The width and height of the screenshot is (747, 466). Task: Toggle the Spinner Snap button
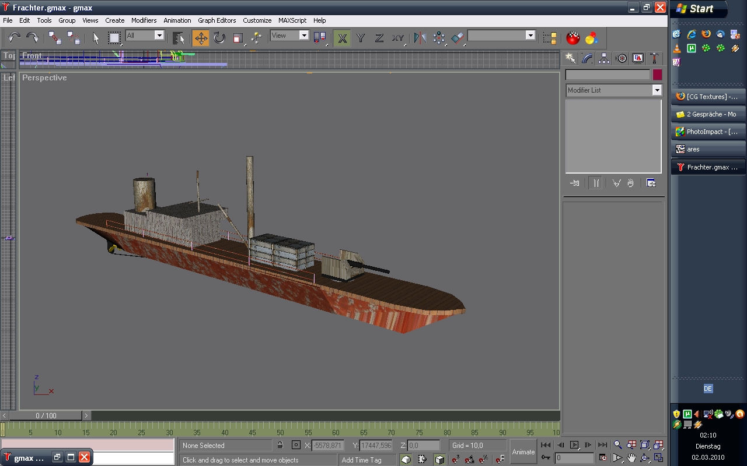500,460
